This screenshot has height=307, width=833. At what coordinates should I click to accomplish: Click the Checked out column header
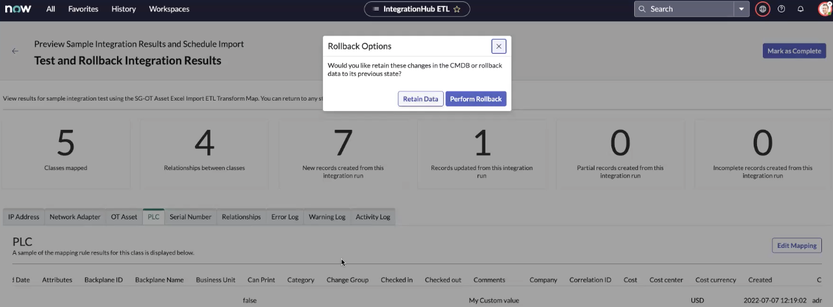[x=443, y=280]
